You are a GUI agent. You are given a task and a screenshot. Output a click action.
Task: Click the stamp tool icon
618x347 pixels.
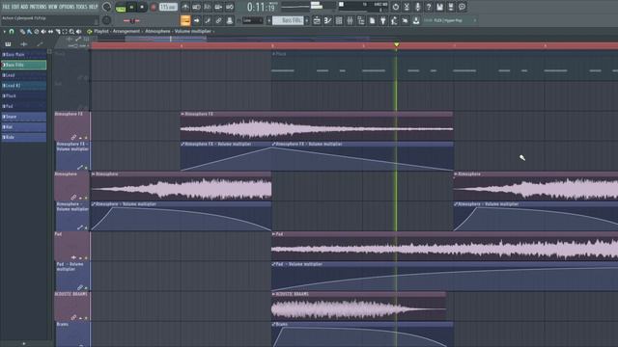[x=230, y=20]
